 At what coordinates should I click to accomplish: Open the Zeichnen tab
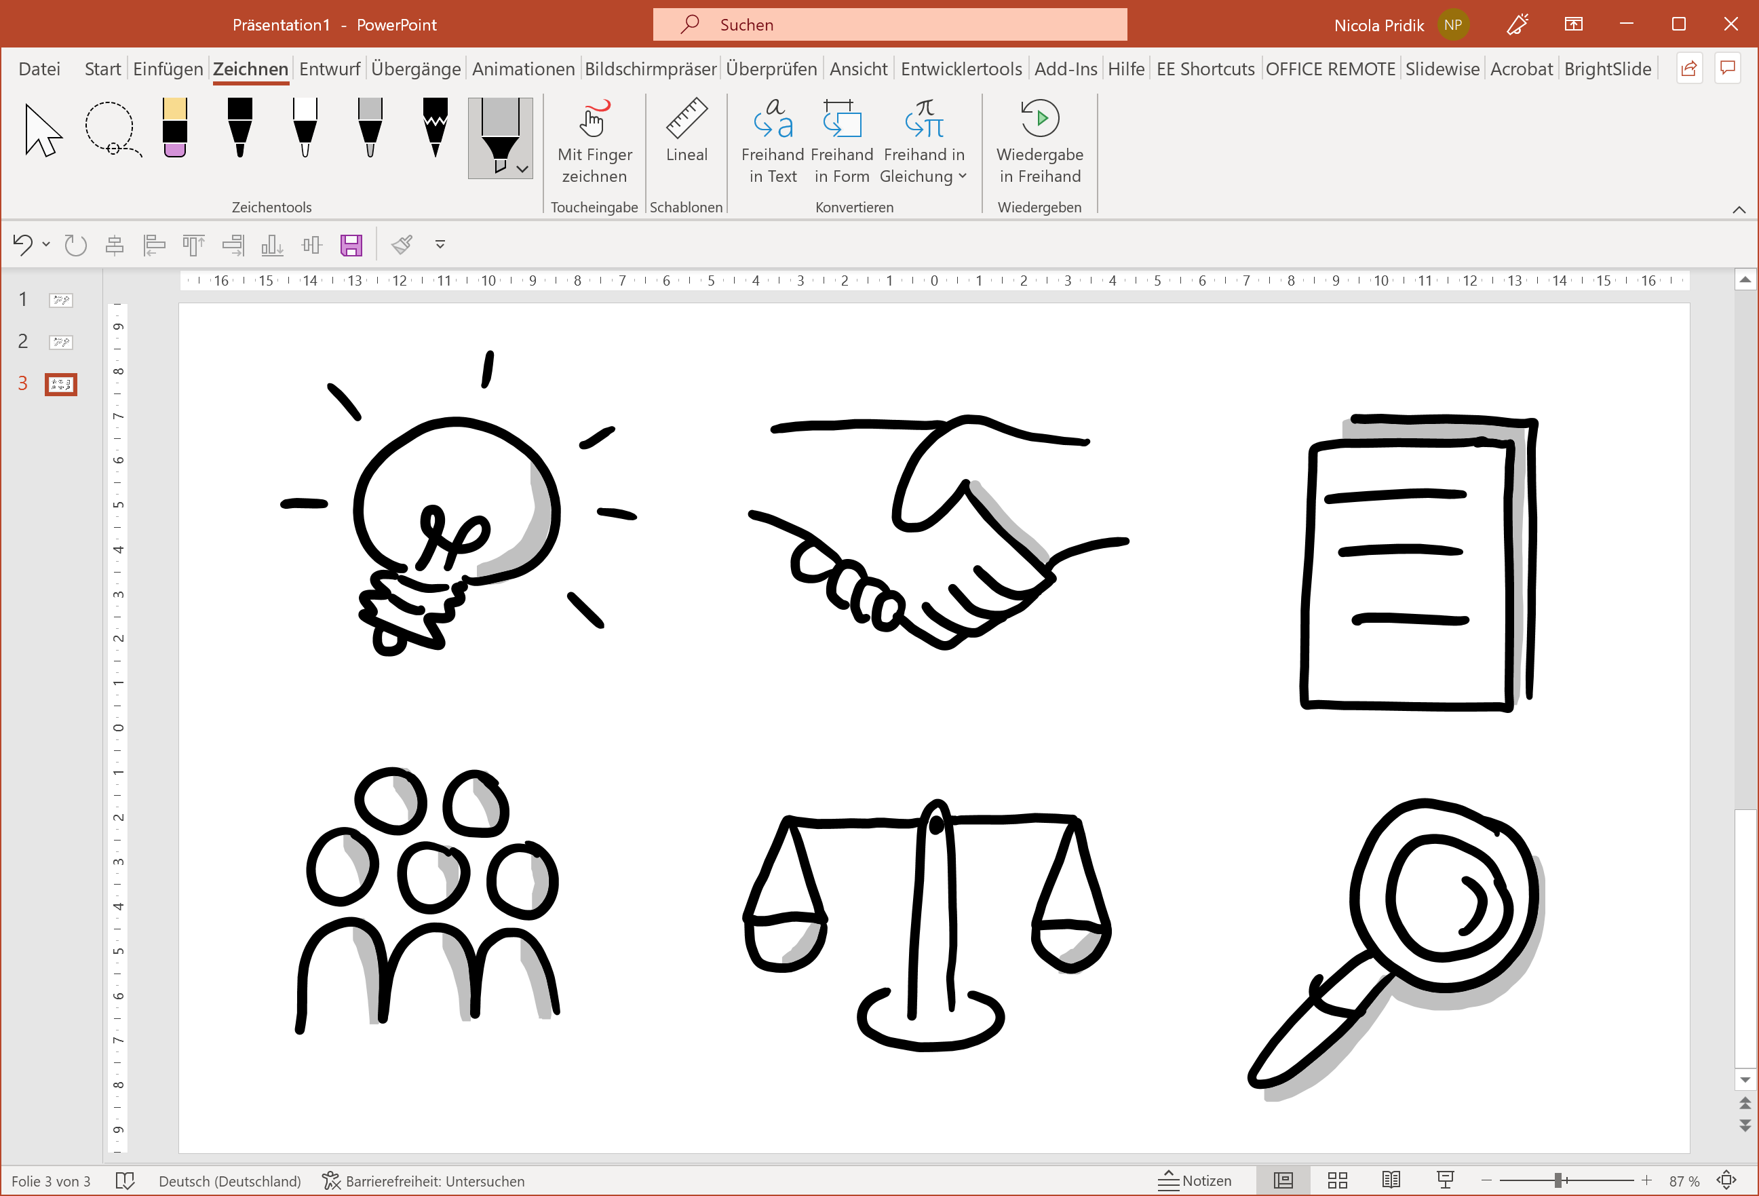pos(248,68)
